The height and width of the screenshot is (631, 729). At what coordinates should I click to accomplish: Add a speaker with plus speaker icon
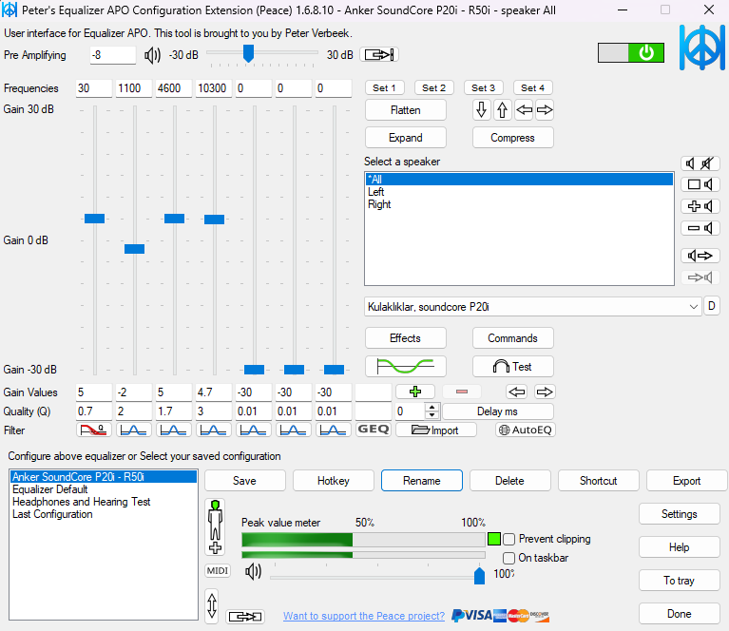pos(700,206)
